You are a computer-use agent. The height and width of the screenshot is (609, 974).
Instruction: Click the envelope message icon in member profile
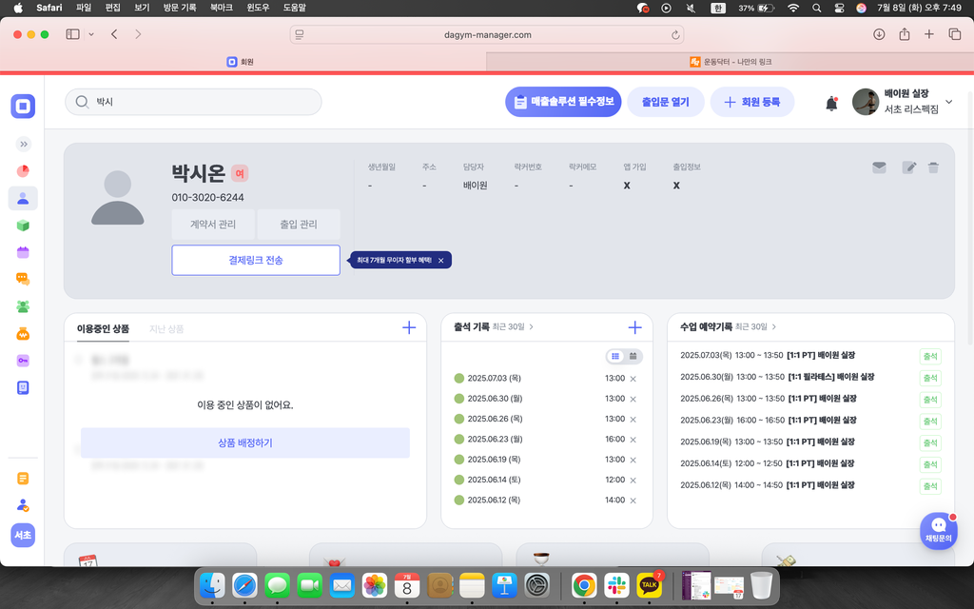[x=879, y=167]
